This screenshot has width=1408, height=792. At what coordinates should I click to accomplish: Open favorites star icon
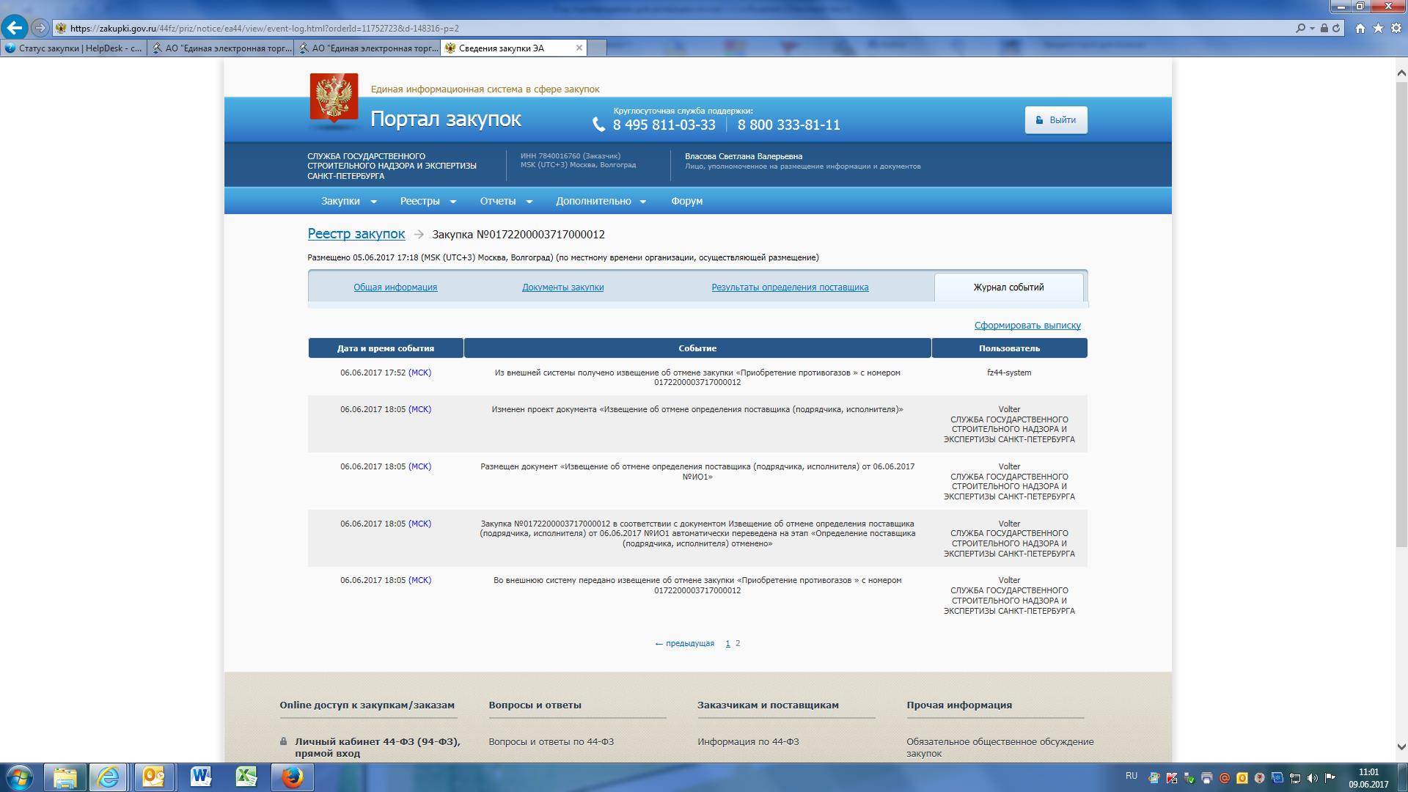coord(1378,28)
